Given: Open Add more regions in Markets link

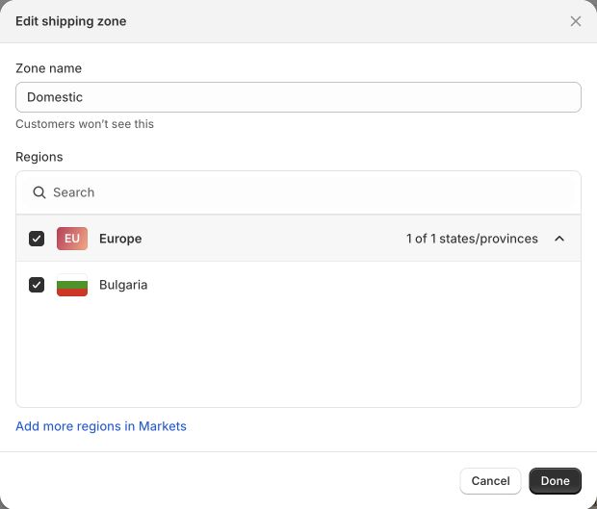Looking at the screenshot, I should 101,426.
